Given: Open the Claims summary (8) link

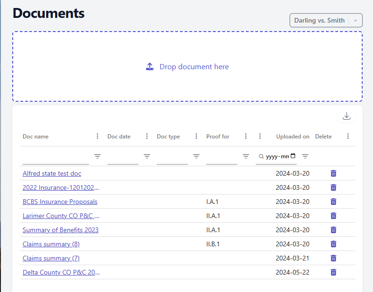Looking at the screenshot, I should pos(51,244).
